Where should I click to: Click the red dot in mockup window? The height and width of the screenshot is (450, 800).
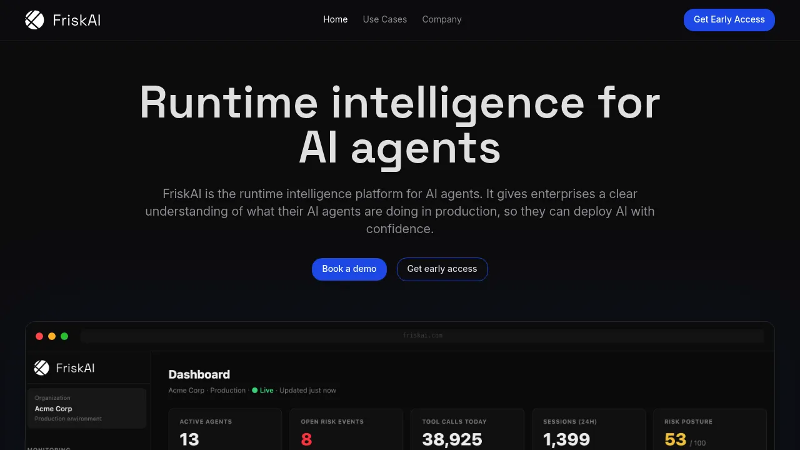point(39,336)
